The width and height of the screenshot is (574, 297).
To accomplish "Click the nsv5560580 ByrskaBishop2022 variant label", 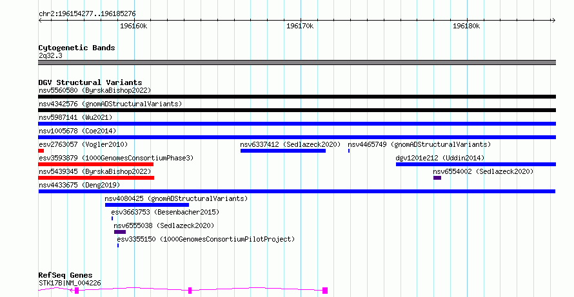I will tap(95, 90).
